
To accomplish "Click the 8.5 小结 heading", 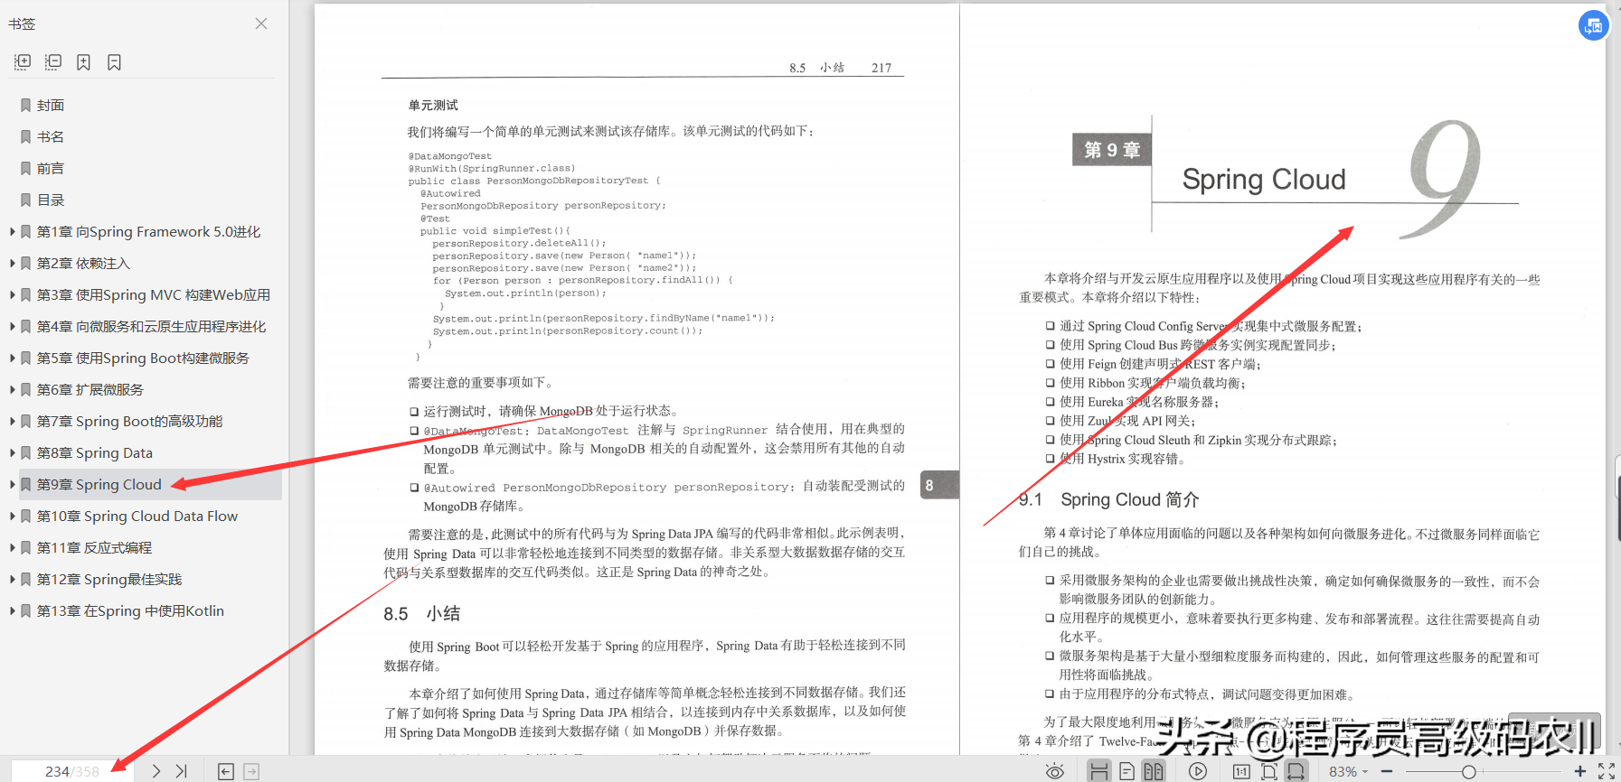I will pyautogui.click(x=422, y=614).
